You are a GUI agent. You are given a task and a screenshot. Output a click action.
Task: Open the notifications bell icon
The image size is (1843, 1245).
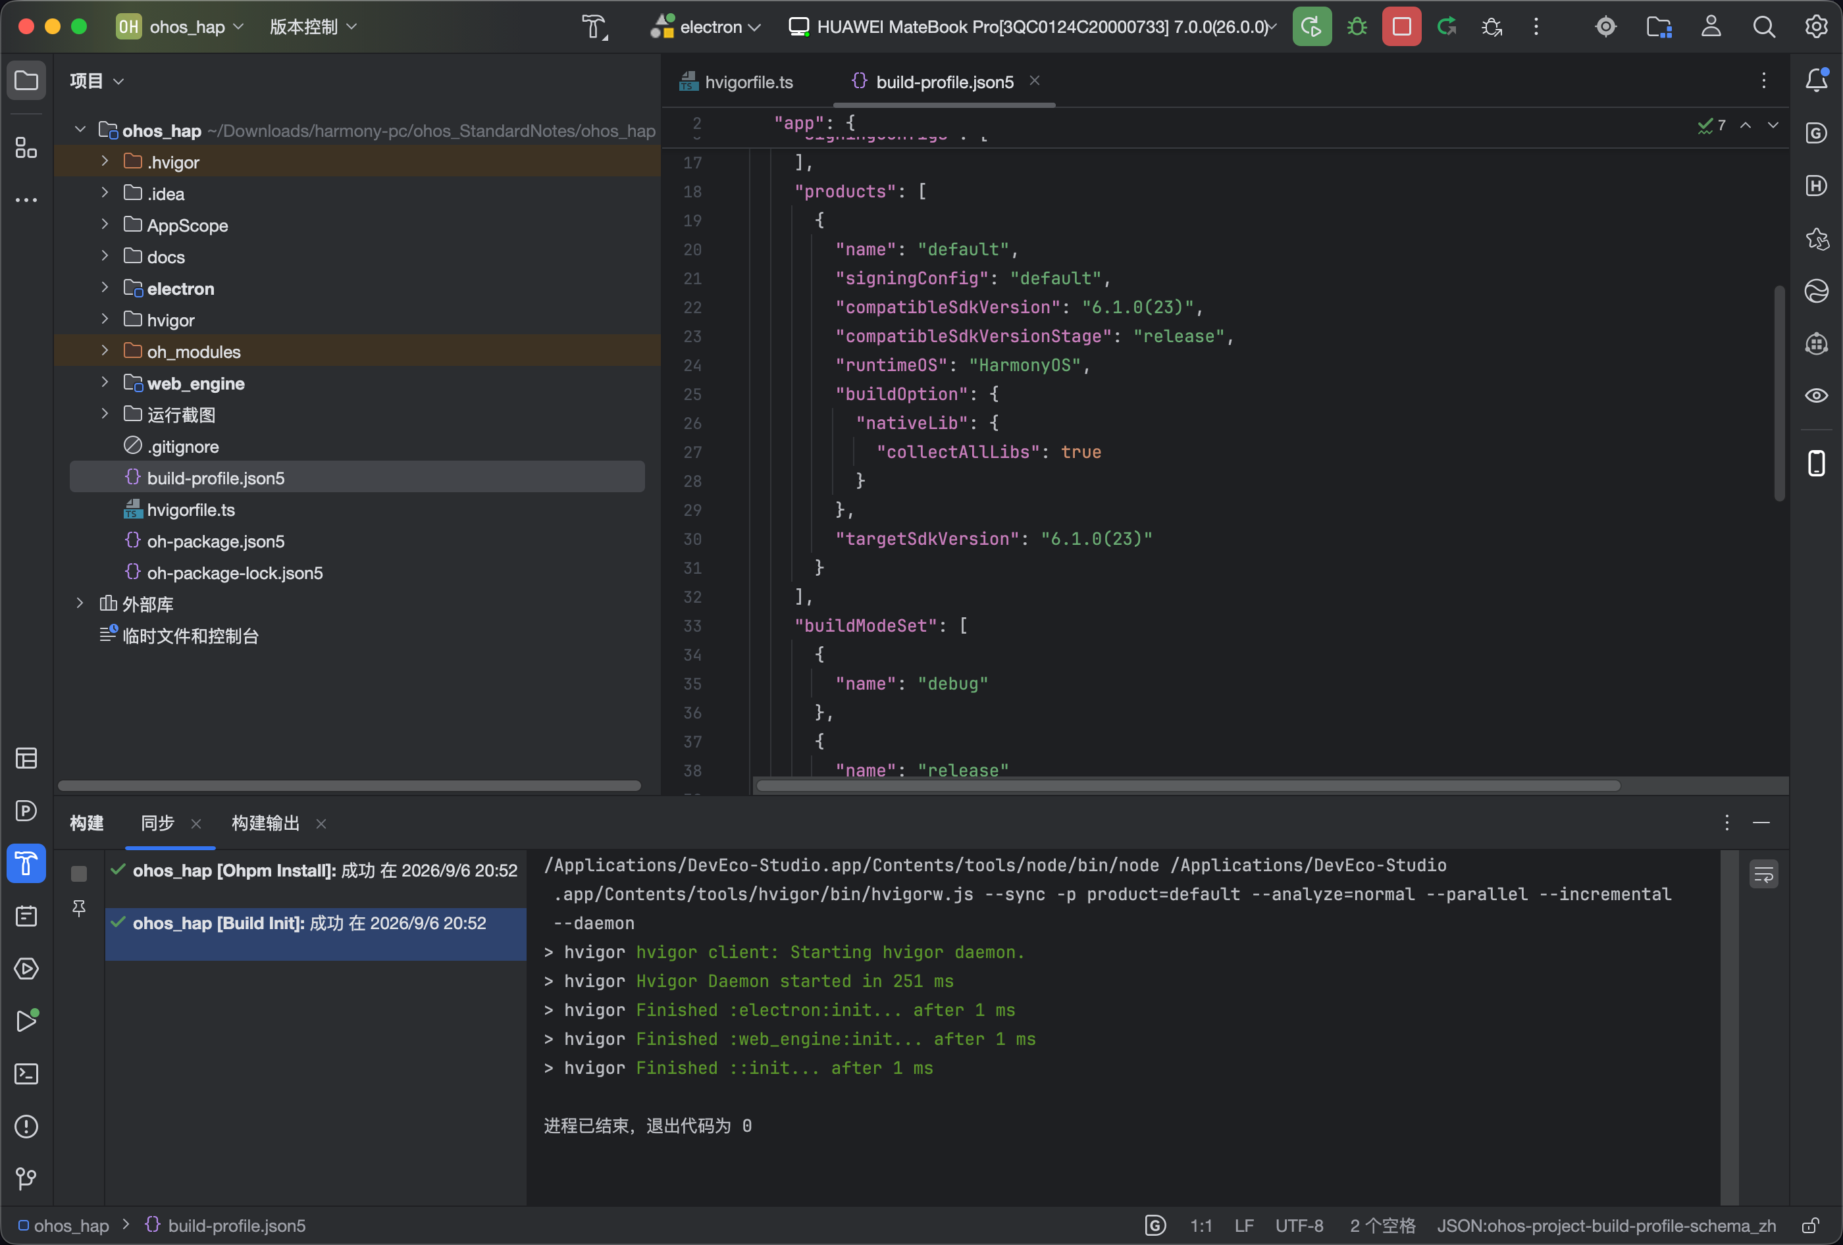tap(1816, 80)
